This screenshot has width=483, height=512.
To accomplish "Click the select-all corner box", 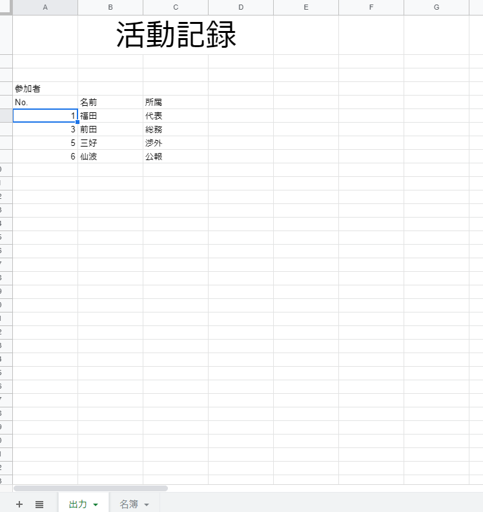I will click(x=6, y=7).
